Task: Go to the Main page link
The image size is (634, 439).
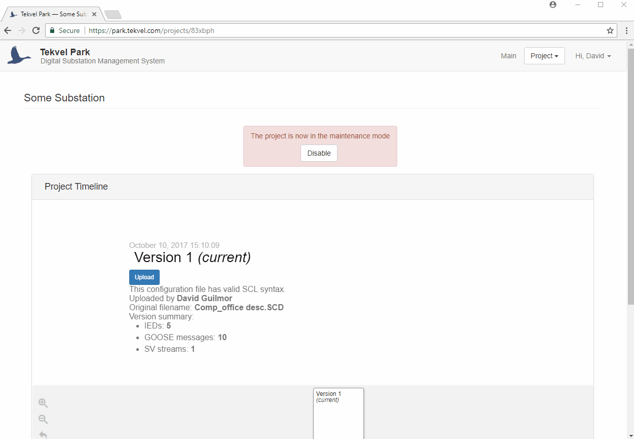Action: click(508, 56)
